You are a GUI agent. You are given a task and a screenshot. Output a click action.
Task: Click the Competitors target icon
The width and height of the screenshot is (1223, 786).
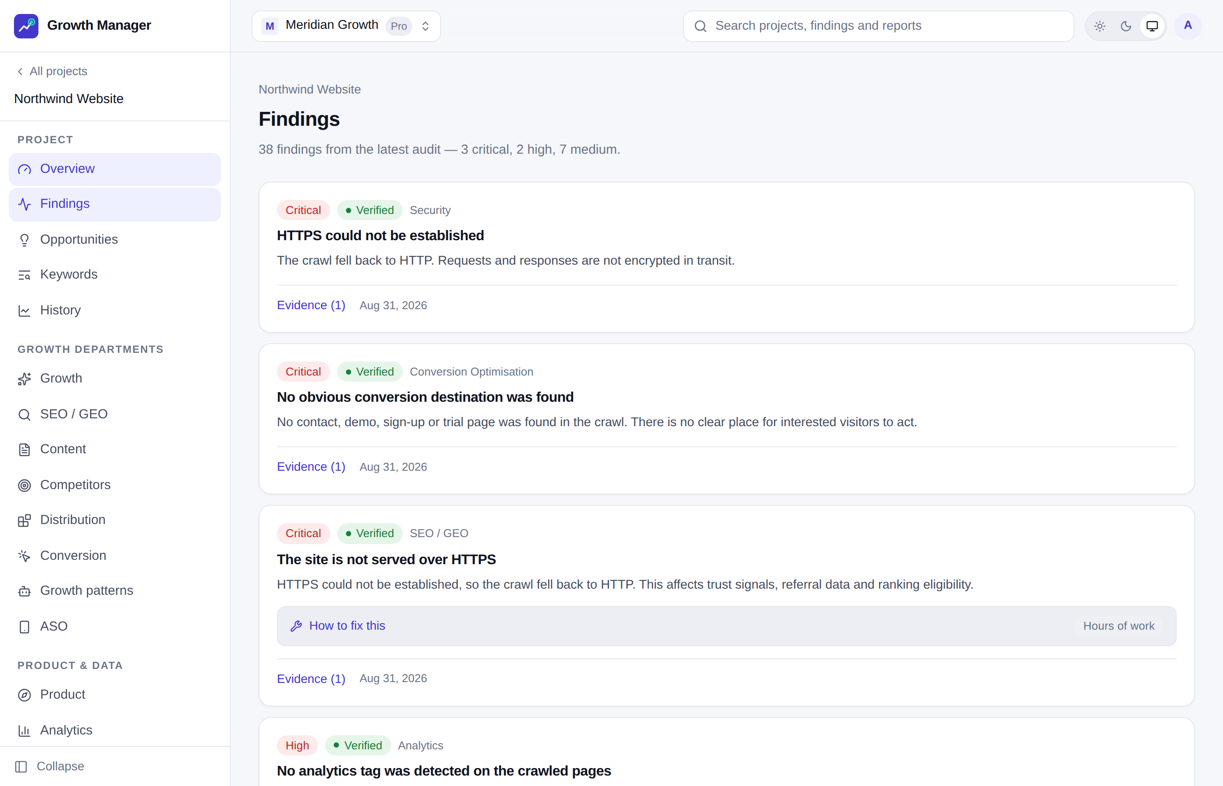pos(24,486)
